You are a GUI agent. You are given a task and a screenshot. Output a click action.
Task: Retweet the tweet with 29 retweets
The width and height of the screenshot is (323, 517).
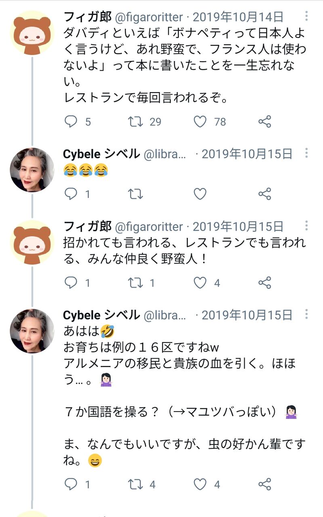[x=136, y=122]
